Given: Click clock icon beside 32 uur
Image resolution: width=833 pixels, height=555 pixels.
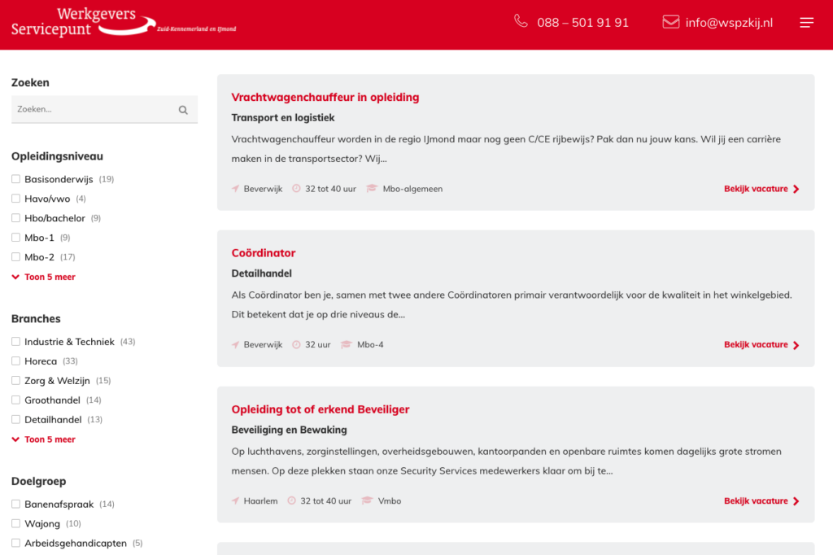Looking at the screenshot, I should coord(296,345).
